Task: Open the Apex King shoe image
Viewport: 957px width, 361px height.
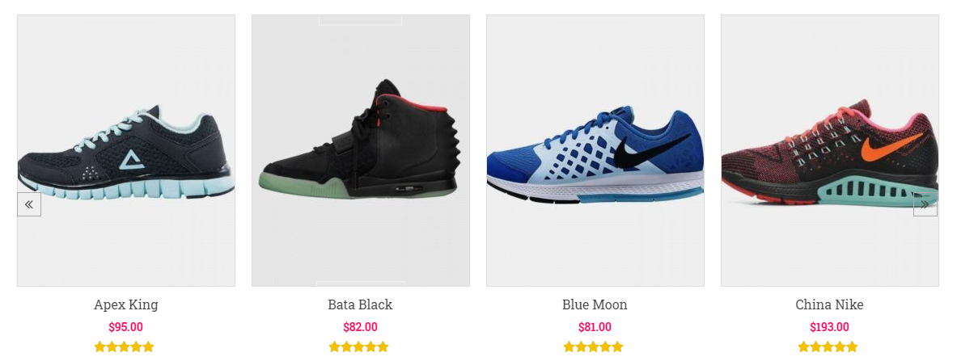Action: click(125, 151)
